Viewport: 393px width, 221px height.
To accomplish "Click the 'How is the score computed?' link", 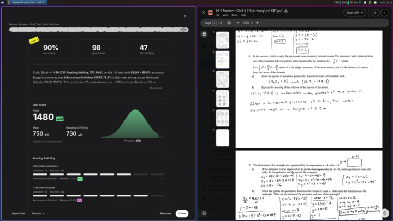I will (47, 141).
